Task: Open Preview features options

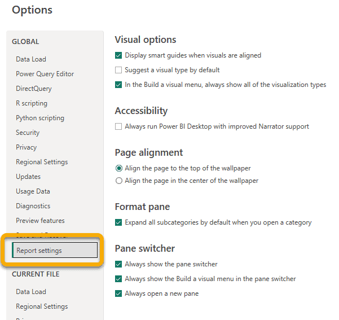Action: (x=40, y=221)
